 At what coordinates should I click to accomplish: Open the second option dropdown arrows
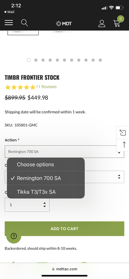[x=119, y=177]
